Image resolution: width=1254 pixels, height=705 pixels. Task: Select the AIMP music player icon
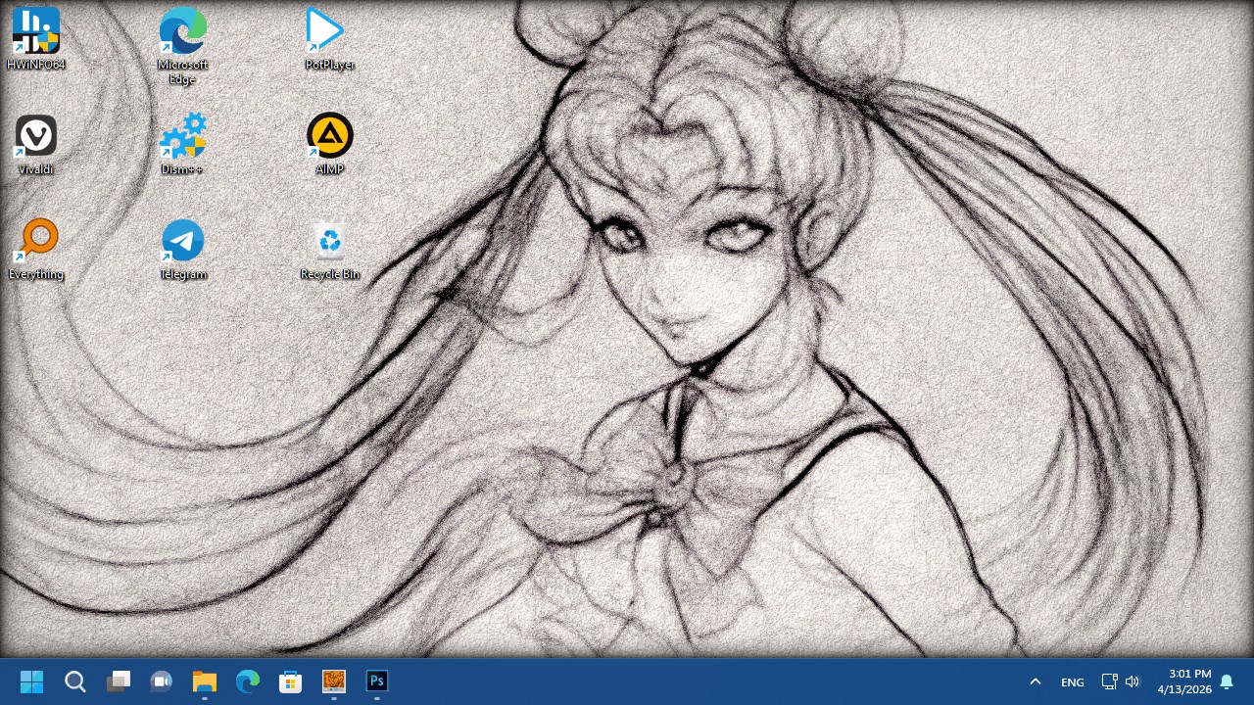pos(329,145)
